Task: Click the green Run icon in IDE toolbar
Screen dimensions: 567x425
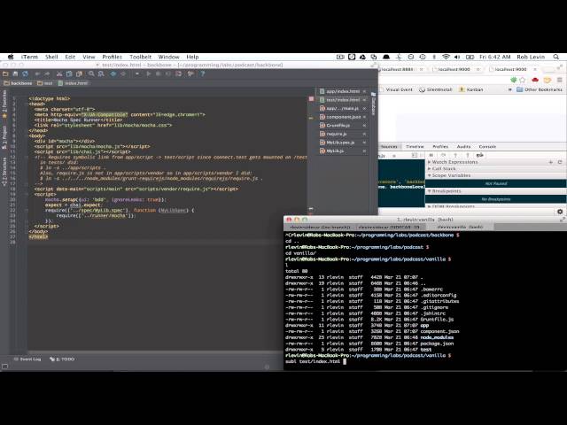Action: tap(148, 73)
